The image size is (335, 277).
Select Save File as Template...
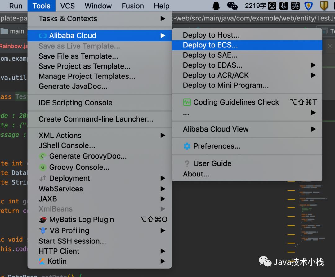(100, 56)
